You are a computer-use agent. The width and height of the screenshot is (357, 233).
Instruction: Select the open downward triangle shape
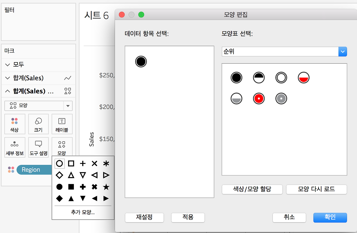tap(83, 175)
